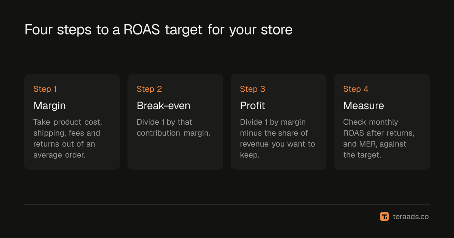Select the 'Step 1' label
This screenshot has height=238, width=454.
45,89
